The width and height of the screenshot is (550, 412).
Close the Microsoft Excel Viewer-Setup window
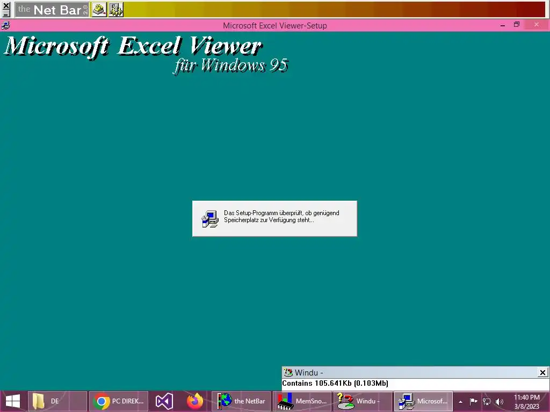537,25
